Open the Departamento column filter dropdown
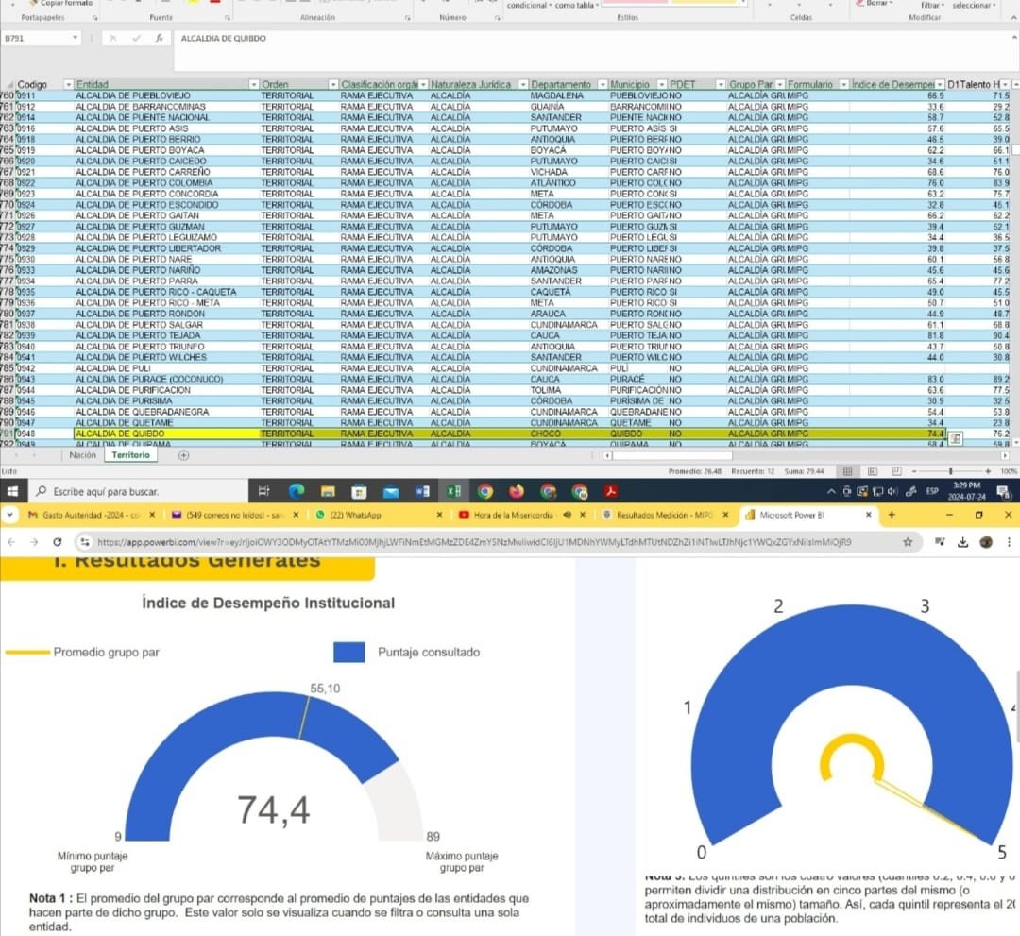 pyautogui.click(x=600, y=85)
